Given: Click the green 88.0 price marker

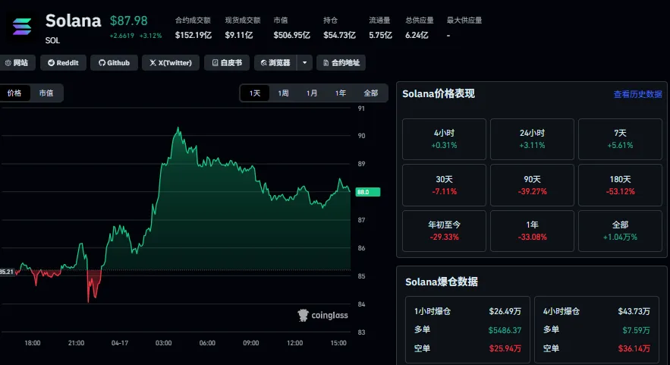Looking at the screenshot, I should 367,192.
